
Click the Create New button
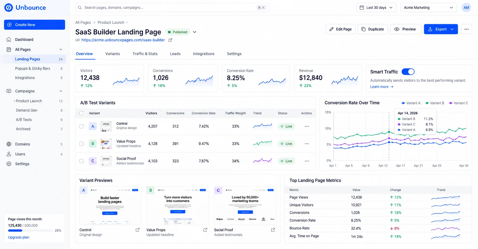35,25
